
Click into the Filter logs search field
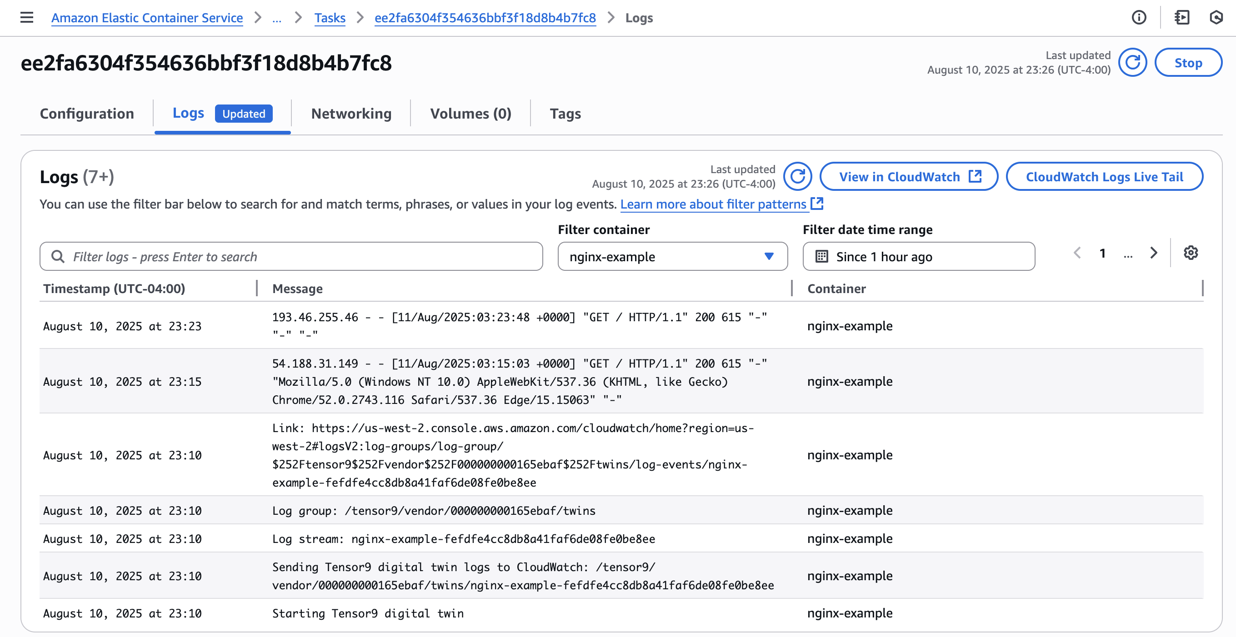click(x=297, y=257)
